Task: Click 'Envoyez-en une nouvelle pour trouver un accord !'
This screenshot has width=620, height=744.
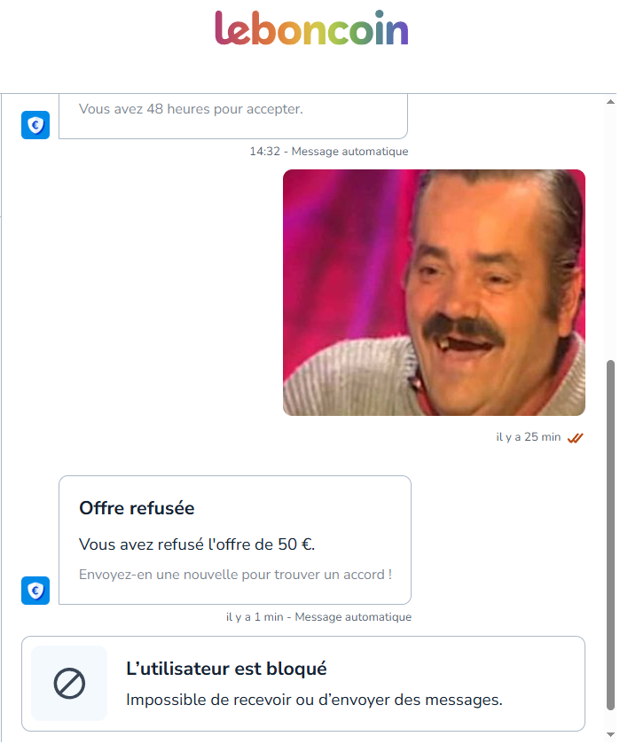Action: (x=235, y=575)
